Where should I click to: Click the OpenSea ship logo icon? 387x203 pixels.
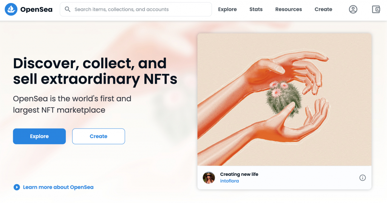point(11,9)
